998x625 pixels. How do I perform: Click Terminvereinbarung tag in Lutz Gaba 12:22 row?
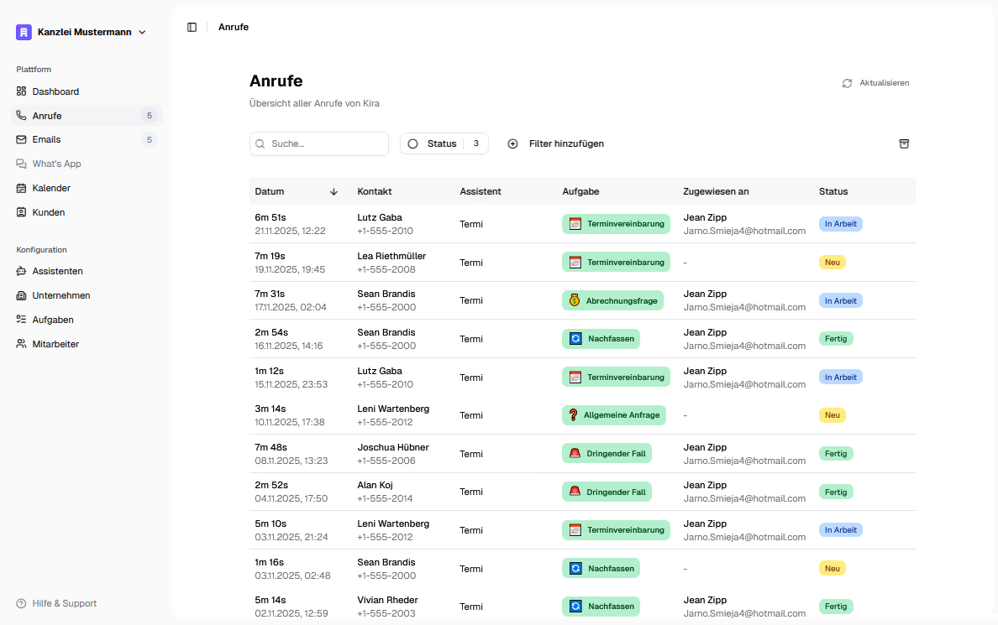pos(616,224)
